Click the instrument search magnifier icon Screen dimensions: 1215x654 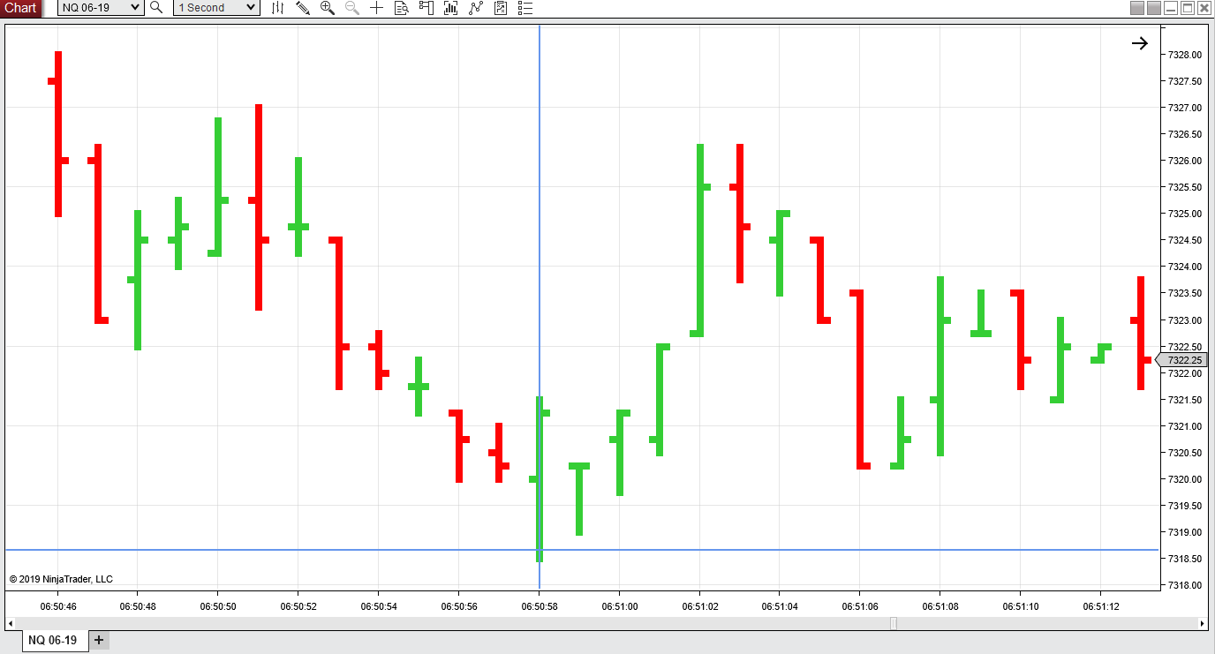[x=156, y=8]
